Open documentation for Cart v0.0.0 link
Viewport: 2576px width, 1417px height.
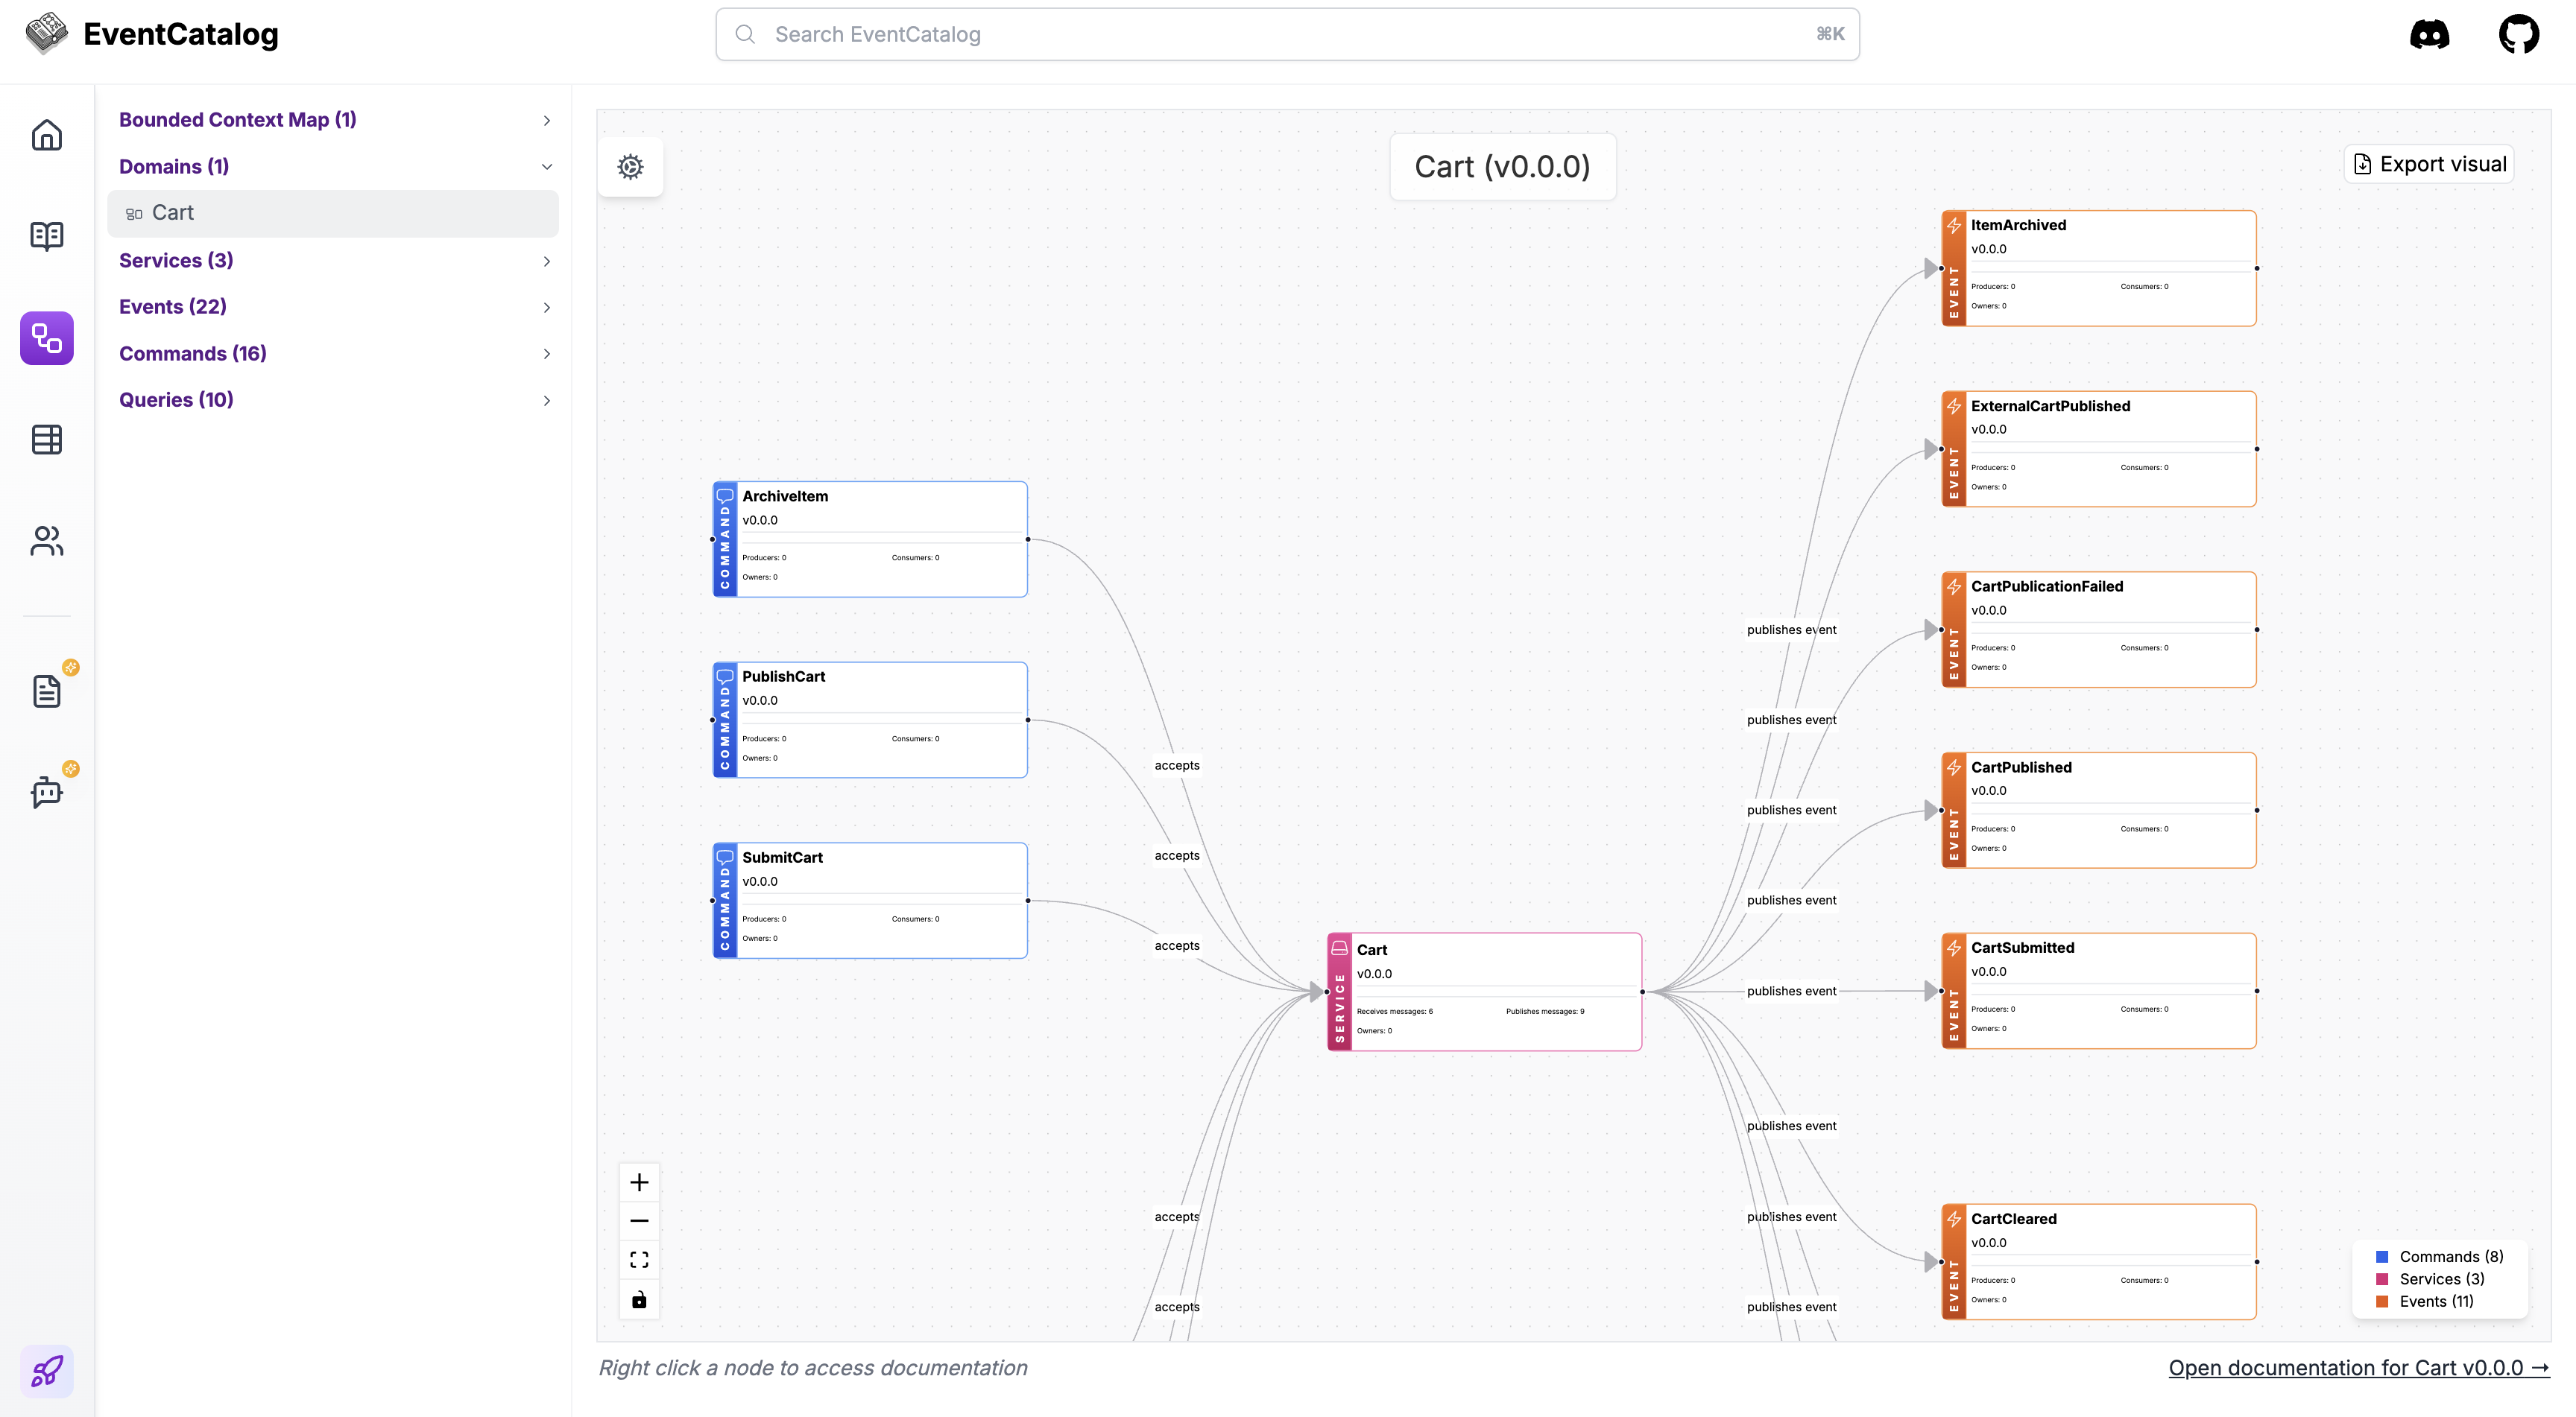point(2359,1368)
